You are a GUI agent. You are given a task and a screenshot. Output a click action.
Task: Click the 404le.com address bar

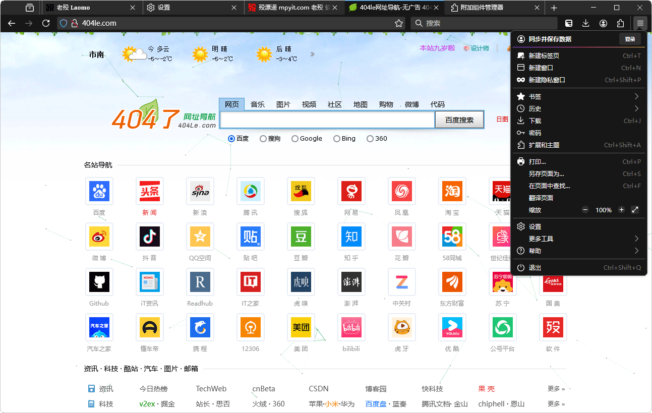[232, 23]
